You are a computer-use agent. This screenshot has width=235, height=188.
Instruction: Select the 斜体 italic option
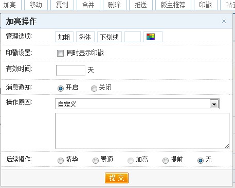point(85,37)
